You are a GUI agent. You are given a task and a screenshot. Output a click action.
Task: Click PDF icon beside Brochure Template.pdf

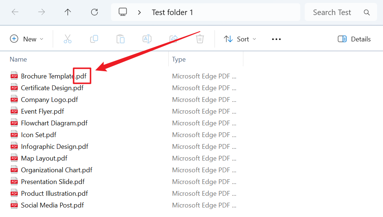point(14,76)
